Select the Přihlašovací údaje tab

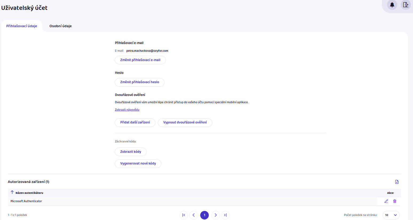click(x=22, y=26)
